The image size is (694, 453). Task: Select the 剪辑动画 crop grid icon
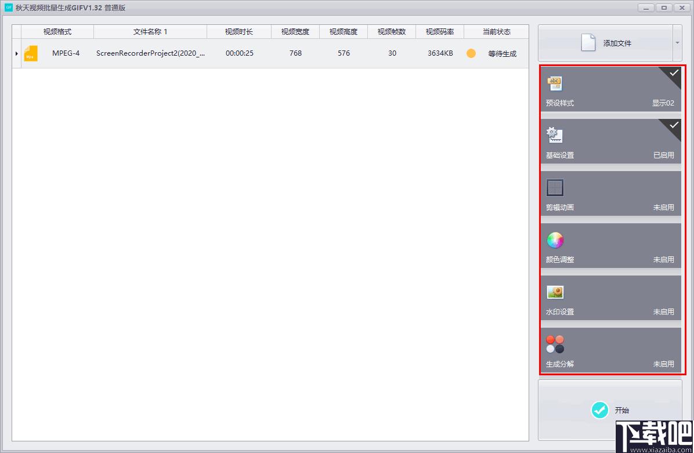click(x=555, y=187)
